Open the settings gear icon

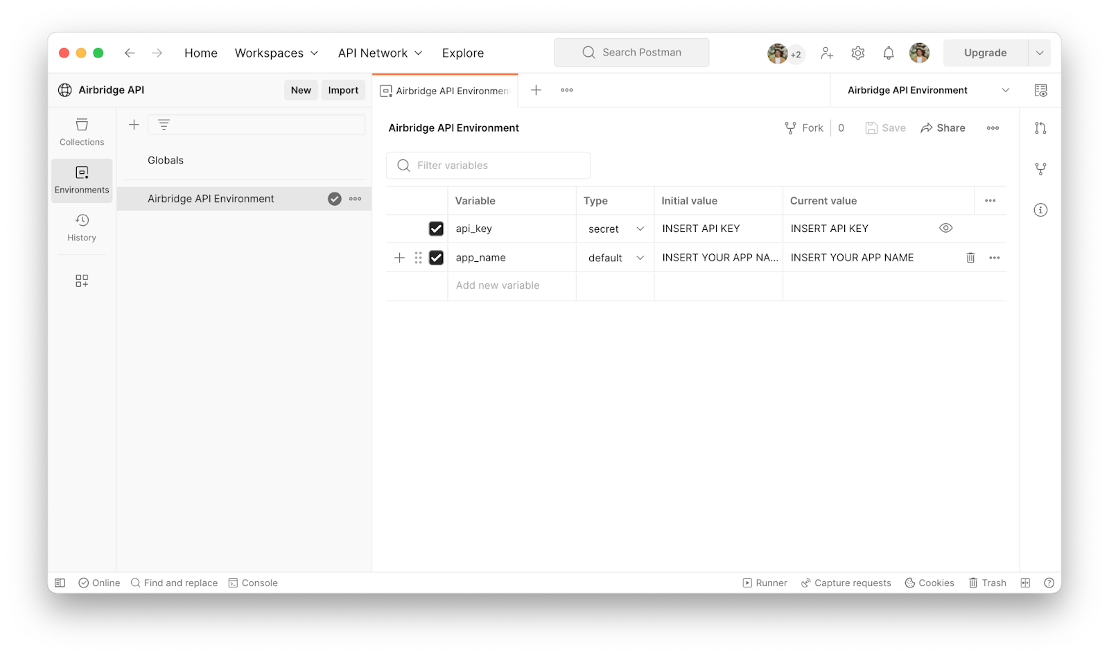pos(858,53)
